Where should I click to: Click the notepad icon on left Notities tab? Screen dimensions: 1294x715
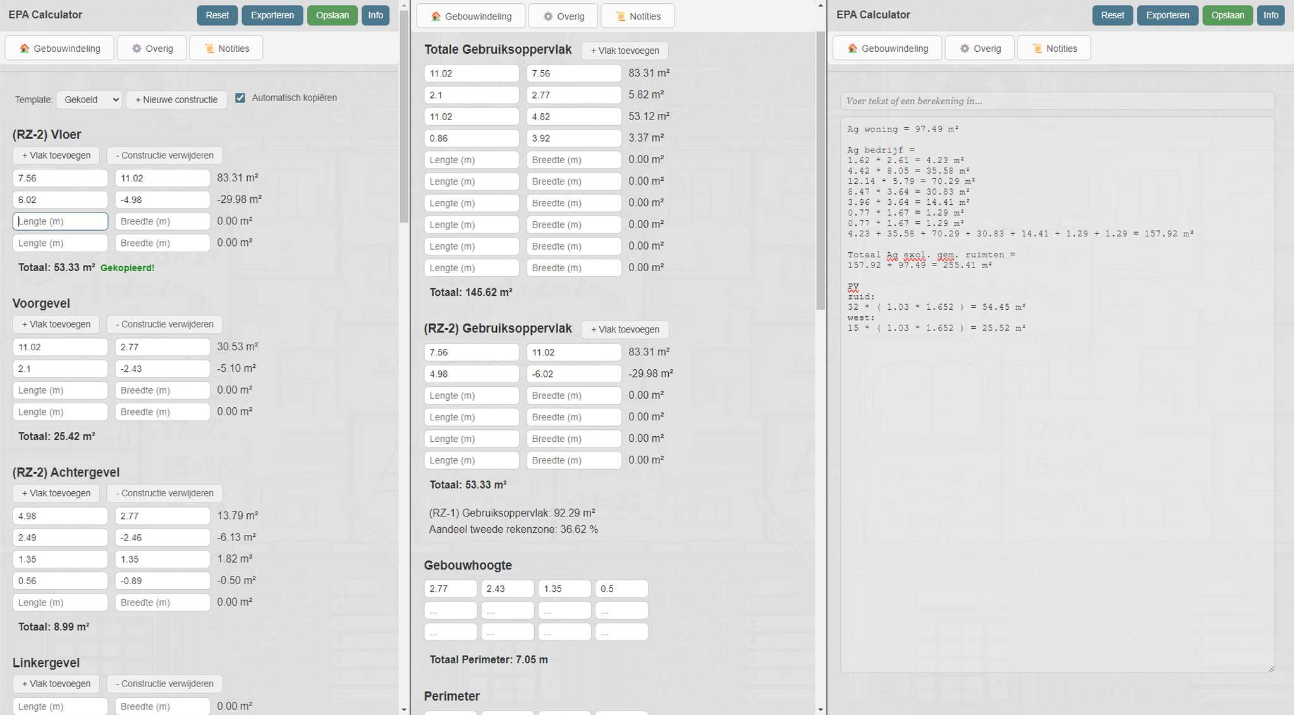click(x=209, y=49)
